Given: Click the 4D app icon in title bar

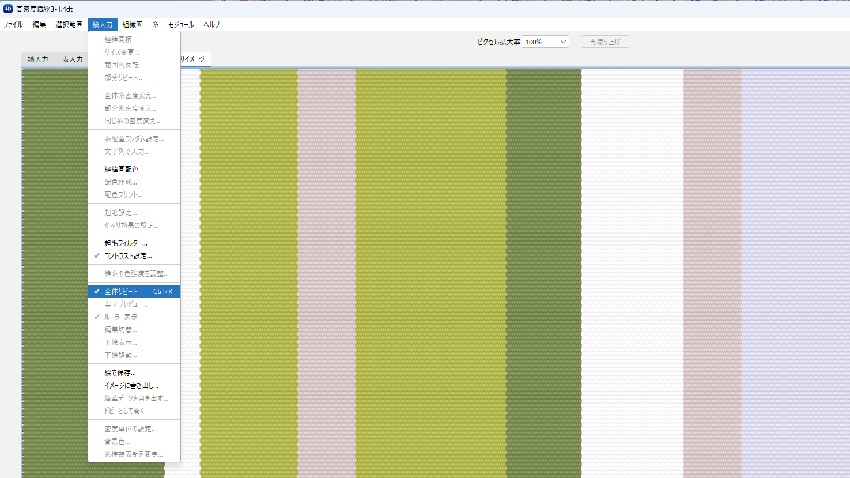Looking at the screenshot, I should (x=8, y=9).
